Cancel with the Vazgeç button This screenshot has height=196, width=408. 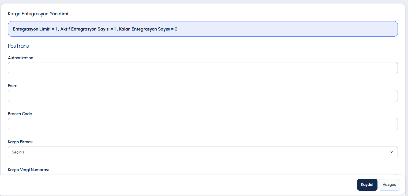(x=389, y=185)
